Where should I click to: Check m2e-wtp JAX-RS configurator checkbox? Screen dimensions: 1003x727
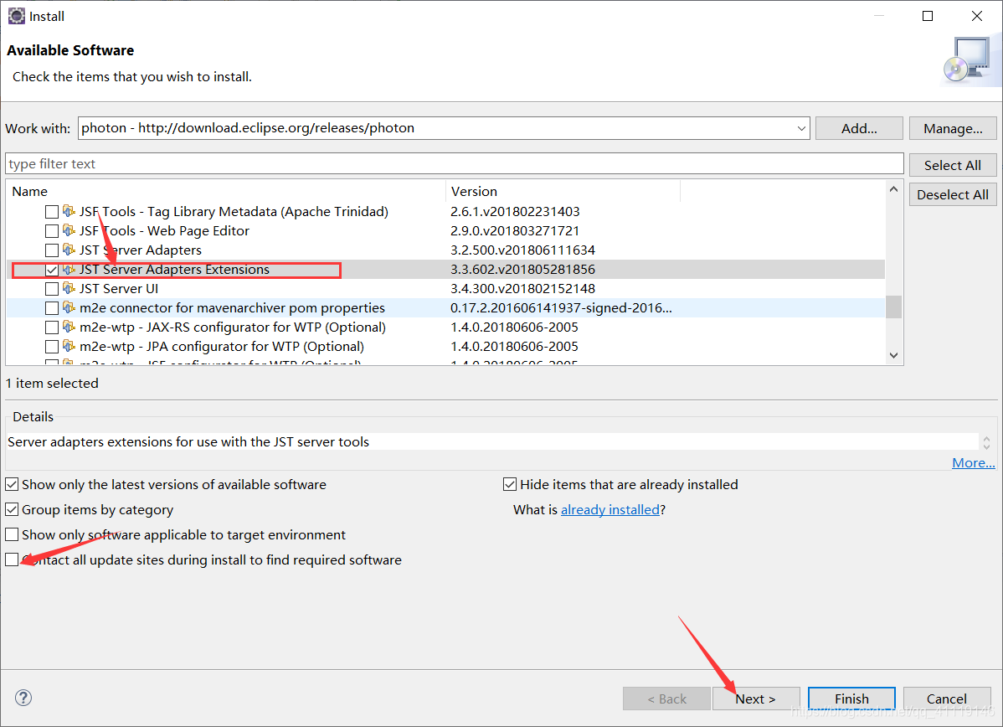pyautogui.click(x=52, y=327)
